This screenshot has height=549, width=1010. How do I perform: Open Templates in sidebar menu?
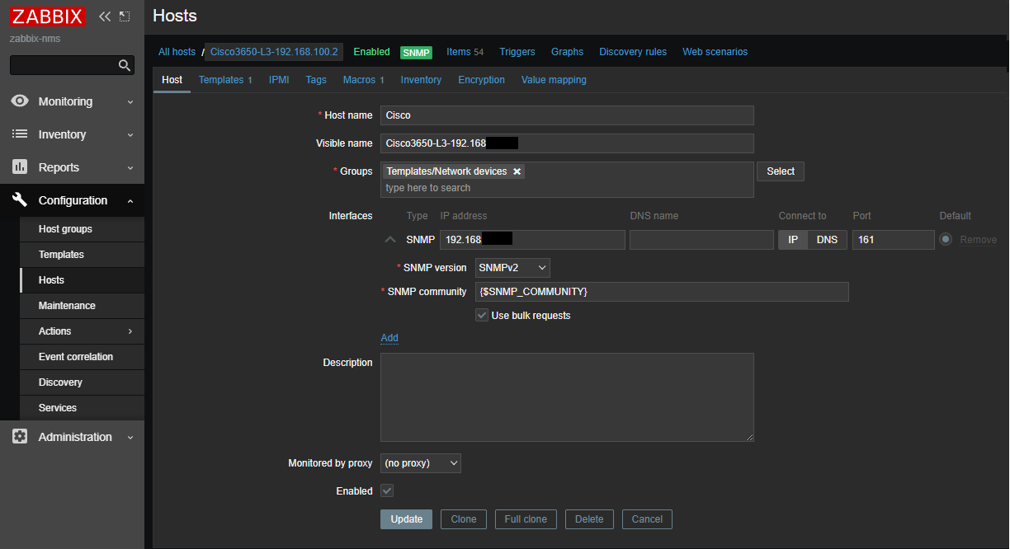pos(82,255)
